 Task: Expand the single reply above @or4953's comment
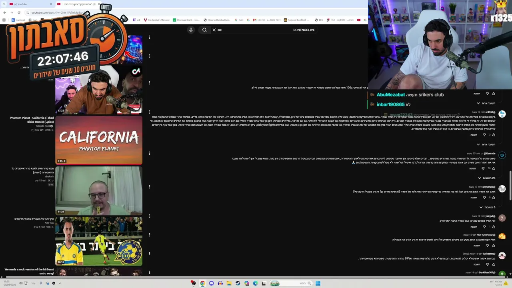click(x=486, y=103)
